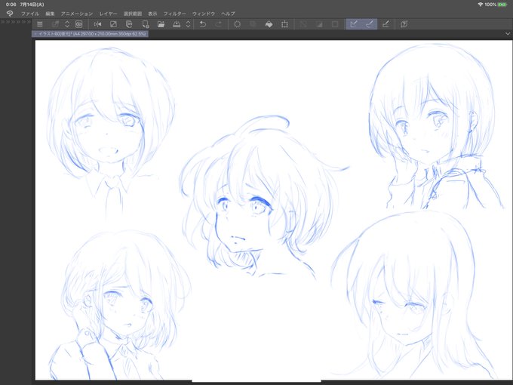
Task: Expand the chevron at the tab bar's right end
Action: coord(508,34)
